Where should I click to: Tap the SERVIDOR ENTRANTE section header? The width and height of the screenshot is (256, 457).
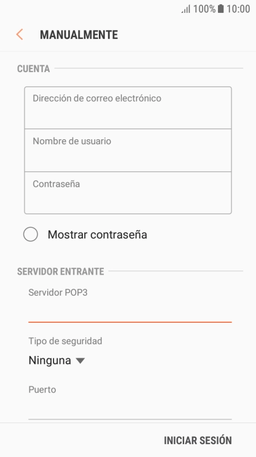click(x=60, y=272)
